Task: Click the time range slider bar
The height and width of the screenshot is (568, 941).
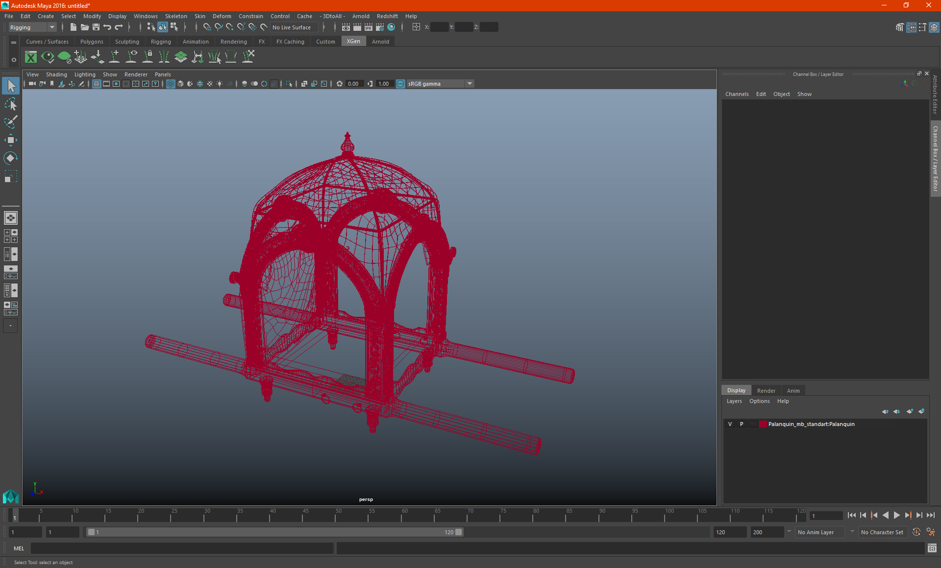Action: point(274,532)
